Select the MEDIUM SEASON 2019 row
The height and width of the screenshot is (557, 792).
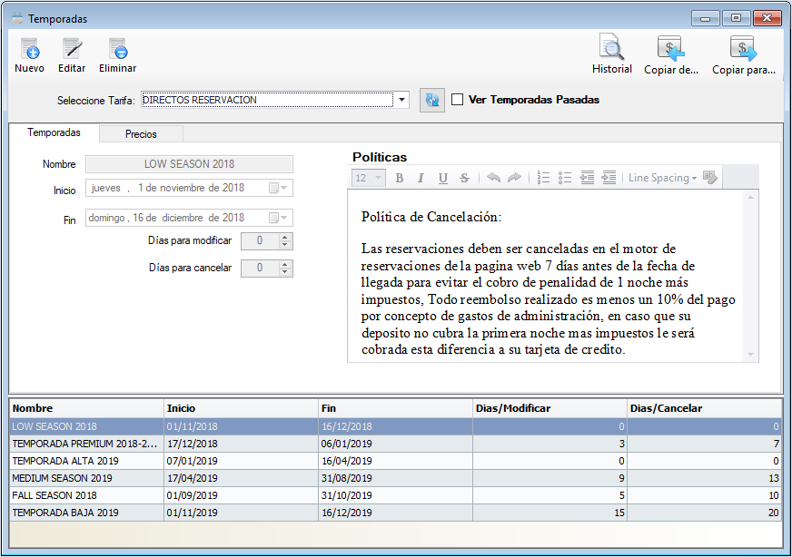click(x=395, y=478)
